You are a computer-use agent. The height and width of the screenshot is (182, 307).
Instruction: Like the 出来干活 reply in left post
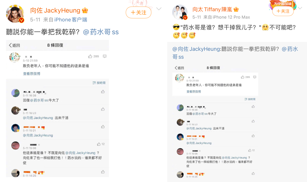coord(103,109)
